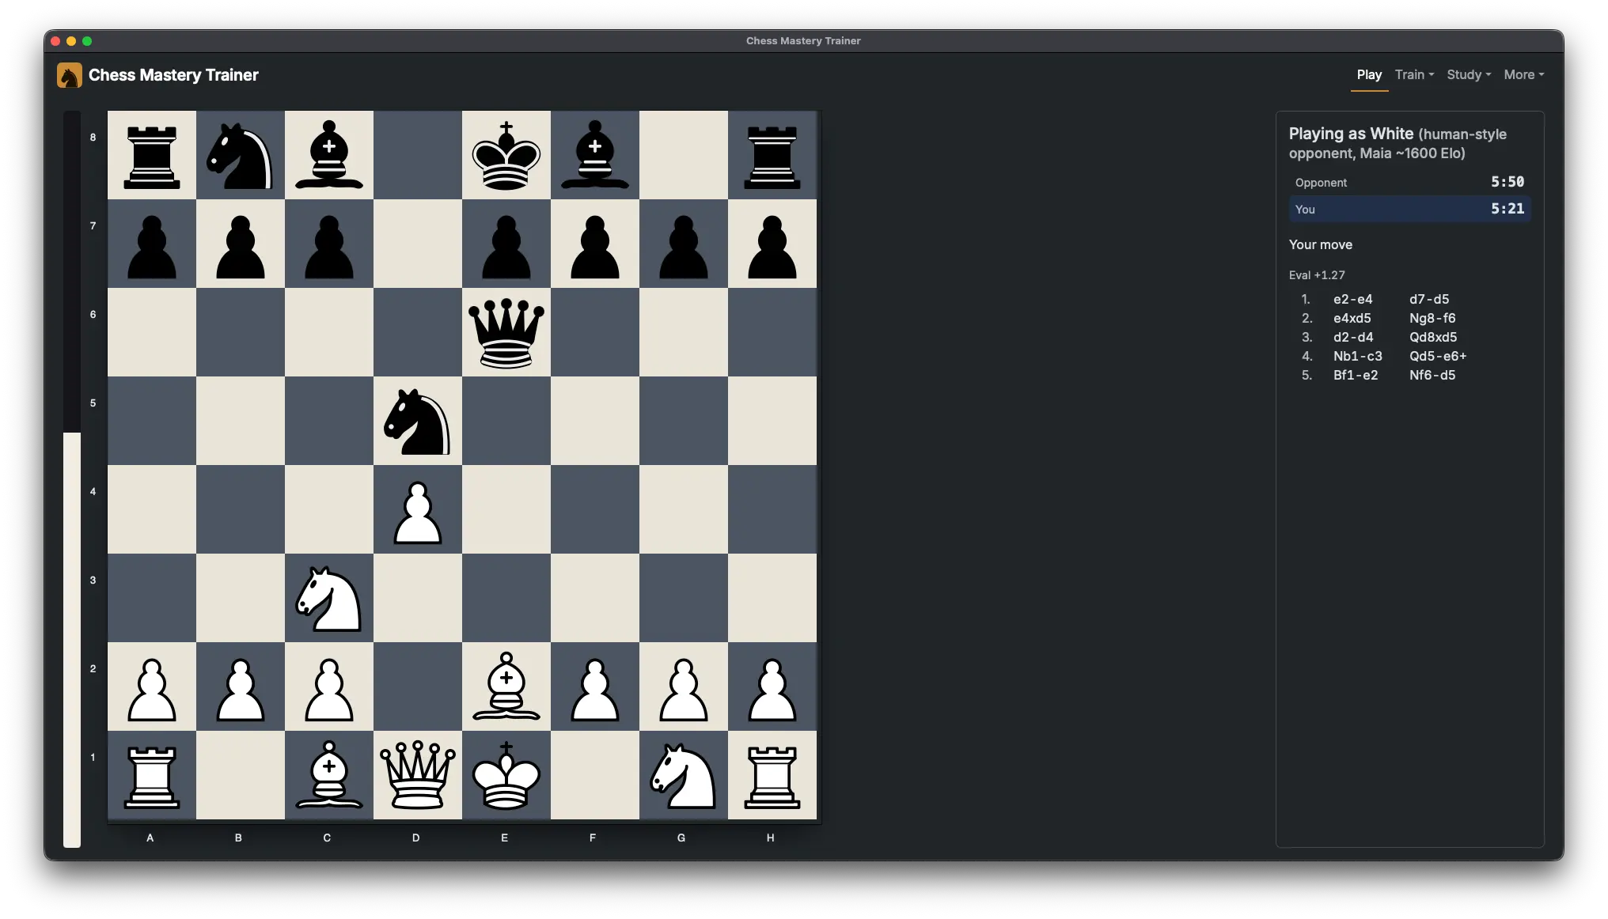This screenshot has height=919, width=1608.
Task: Click the green macOS zoom window button
Action: pyautogui.click(x=87, y=41)
